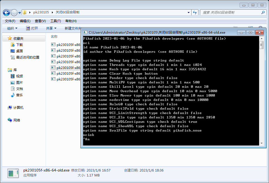The height and width of the screenshot is (183, 269).
Task: Select the first pk230105f-x86 file in list
Action: click(x=66, y=45)
